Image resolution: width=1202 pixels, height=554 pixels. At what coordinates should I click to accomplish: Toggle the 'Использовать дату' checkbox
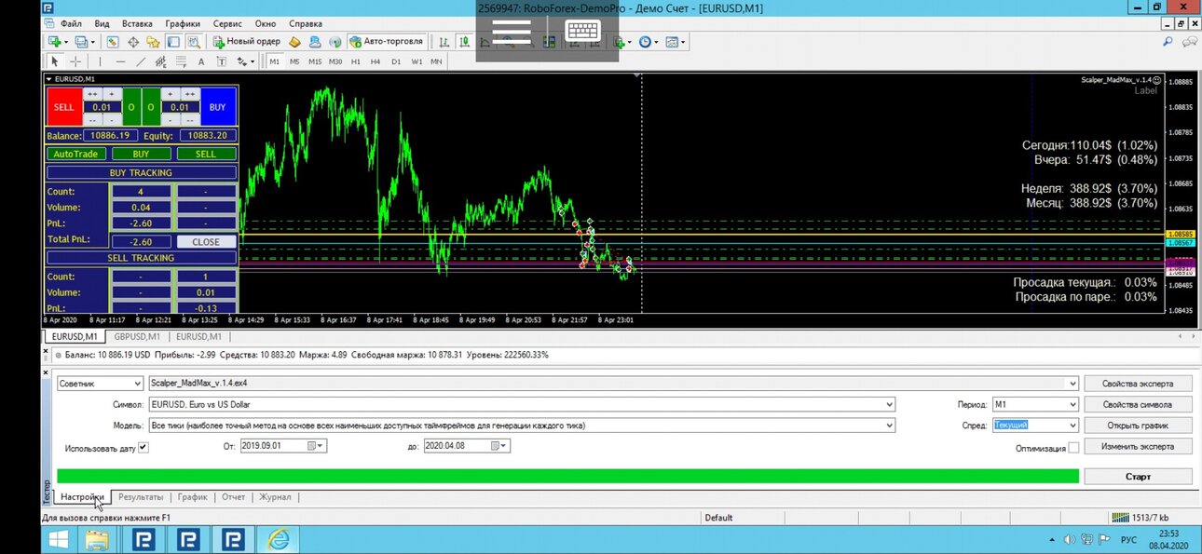tap(143, 448)
